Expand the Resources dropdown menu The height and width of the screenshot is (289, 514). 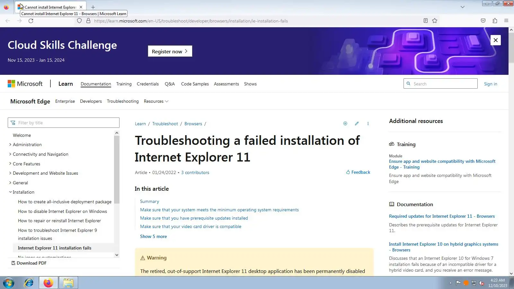pyautogui.click(x=156, y=101)
